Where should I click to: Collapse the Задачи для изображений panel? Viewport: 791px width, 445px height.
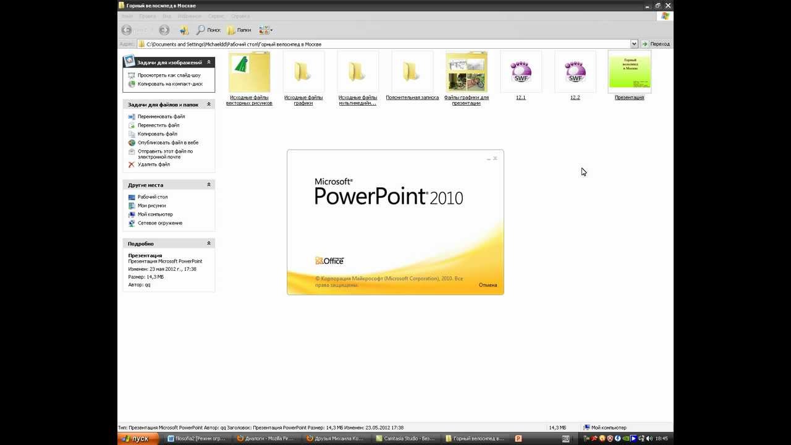(209, 62)
